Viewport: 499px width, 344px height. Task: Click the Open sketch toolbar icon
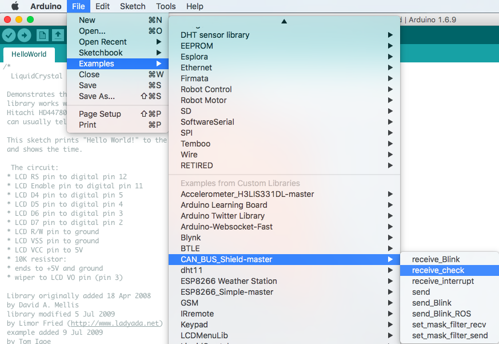coord(58,35)
